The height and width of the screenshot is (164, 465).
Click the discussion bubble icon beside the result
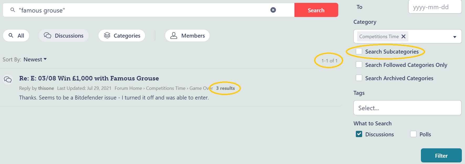click(8, 79)
